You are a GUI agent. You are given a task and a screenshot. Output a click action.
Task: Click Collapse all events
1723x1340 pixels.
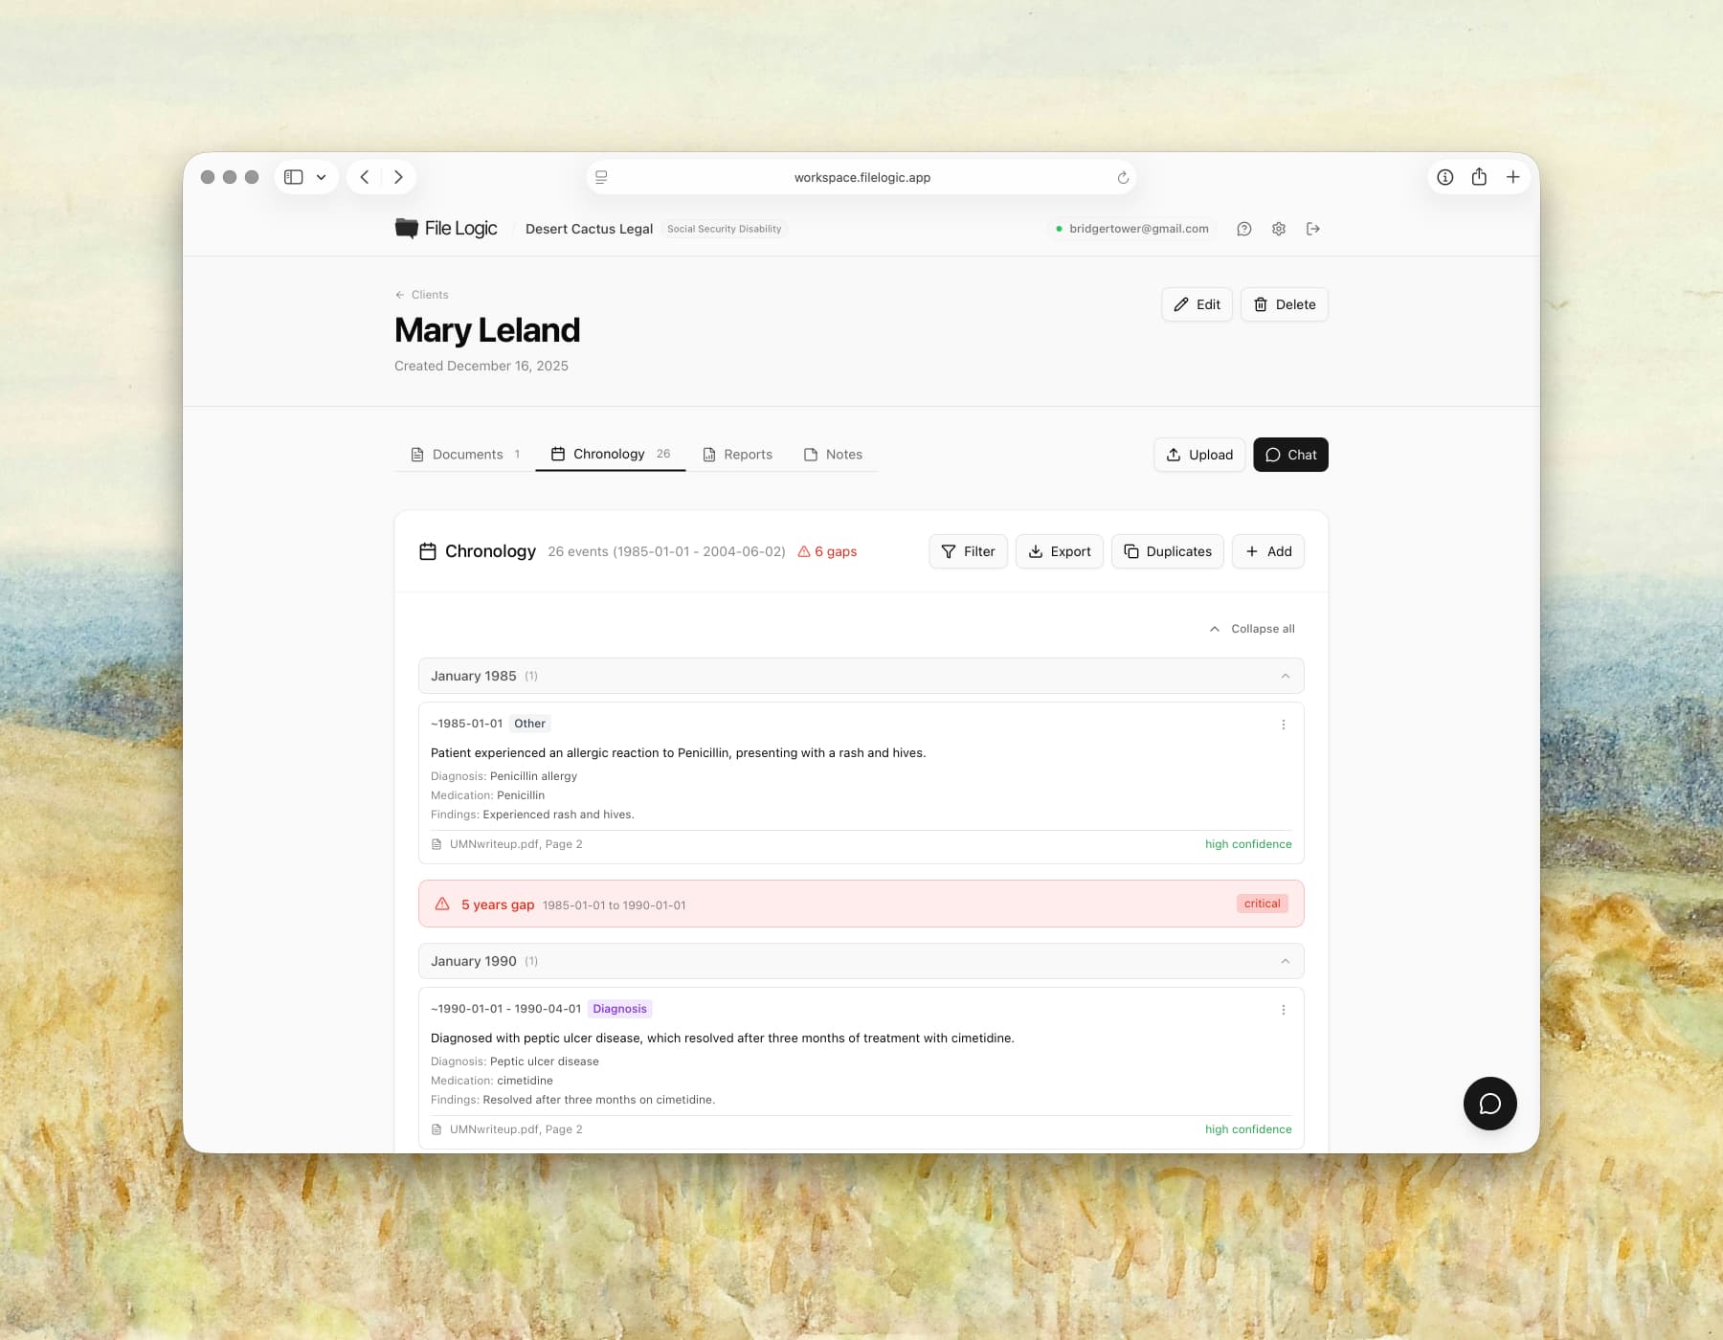click(1252, 629)
